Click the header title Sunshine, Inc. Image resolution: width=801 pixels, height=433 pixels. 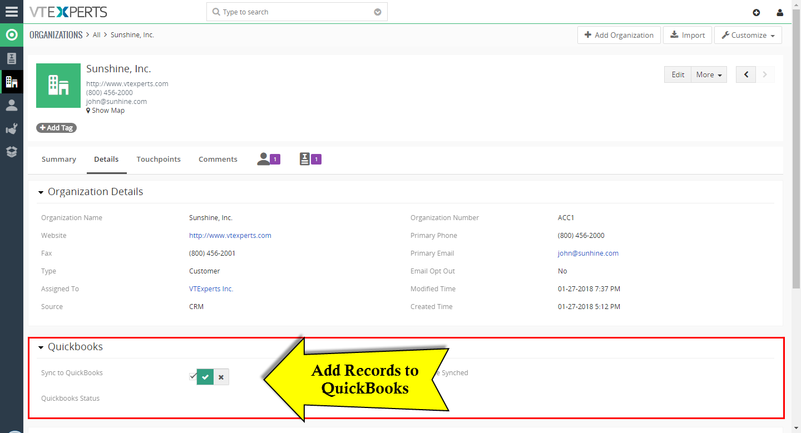click(118, 69)
